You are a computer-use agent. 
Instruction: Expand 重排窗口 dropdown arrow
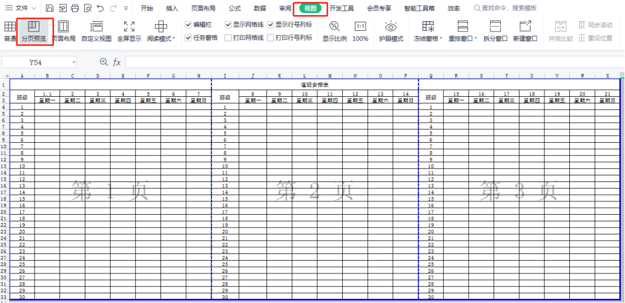476,39
